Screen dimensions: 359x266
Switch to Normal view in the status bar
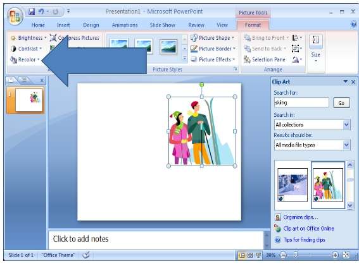tap(241, 255)
